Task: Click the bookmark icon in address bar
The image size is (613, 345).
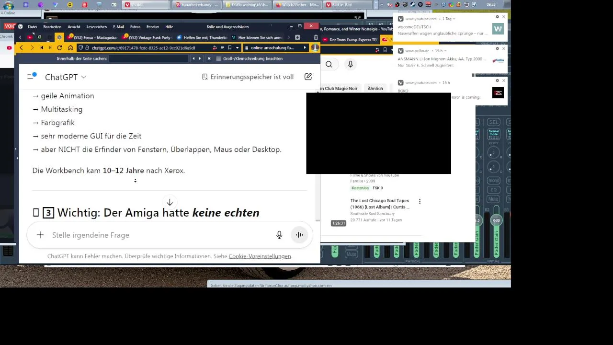Action: pos(230,48)
